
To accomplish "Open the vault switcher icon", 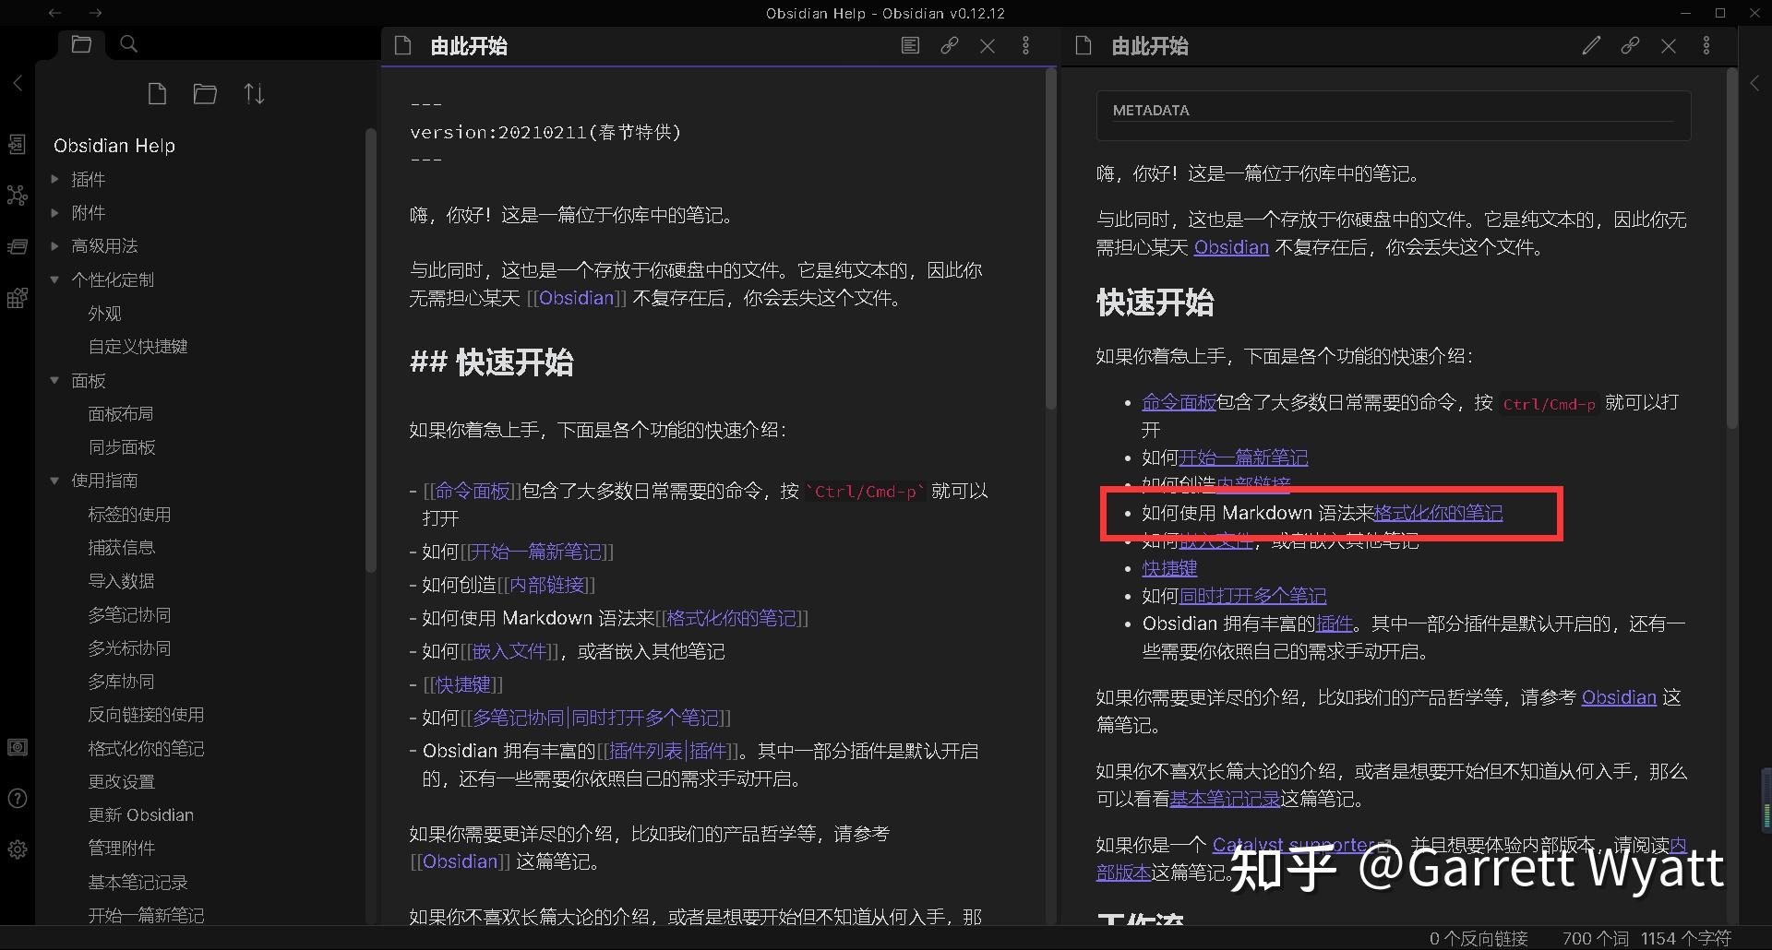I will tap(18, 748).
